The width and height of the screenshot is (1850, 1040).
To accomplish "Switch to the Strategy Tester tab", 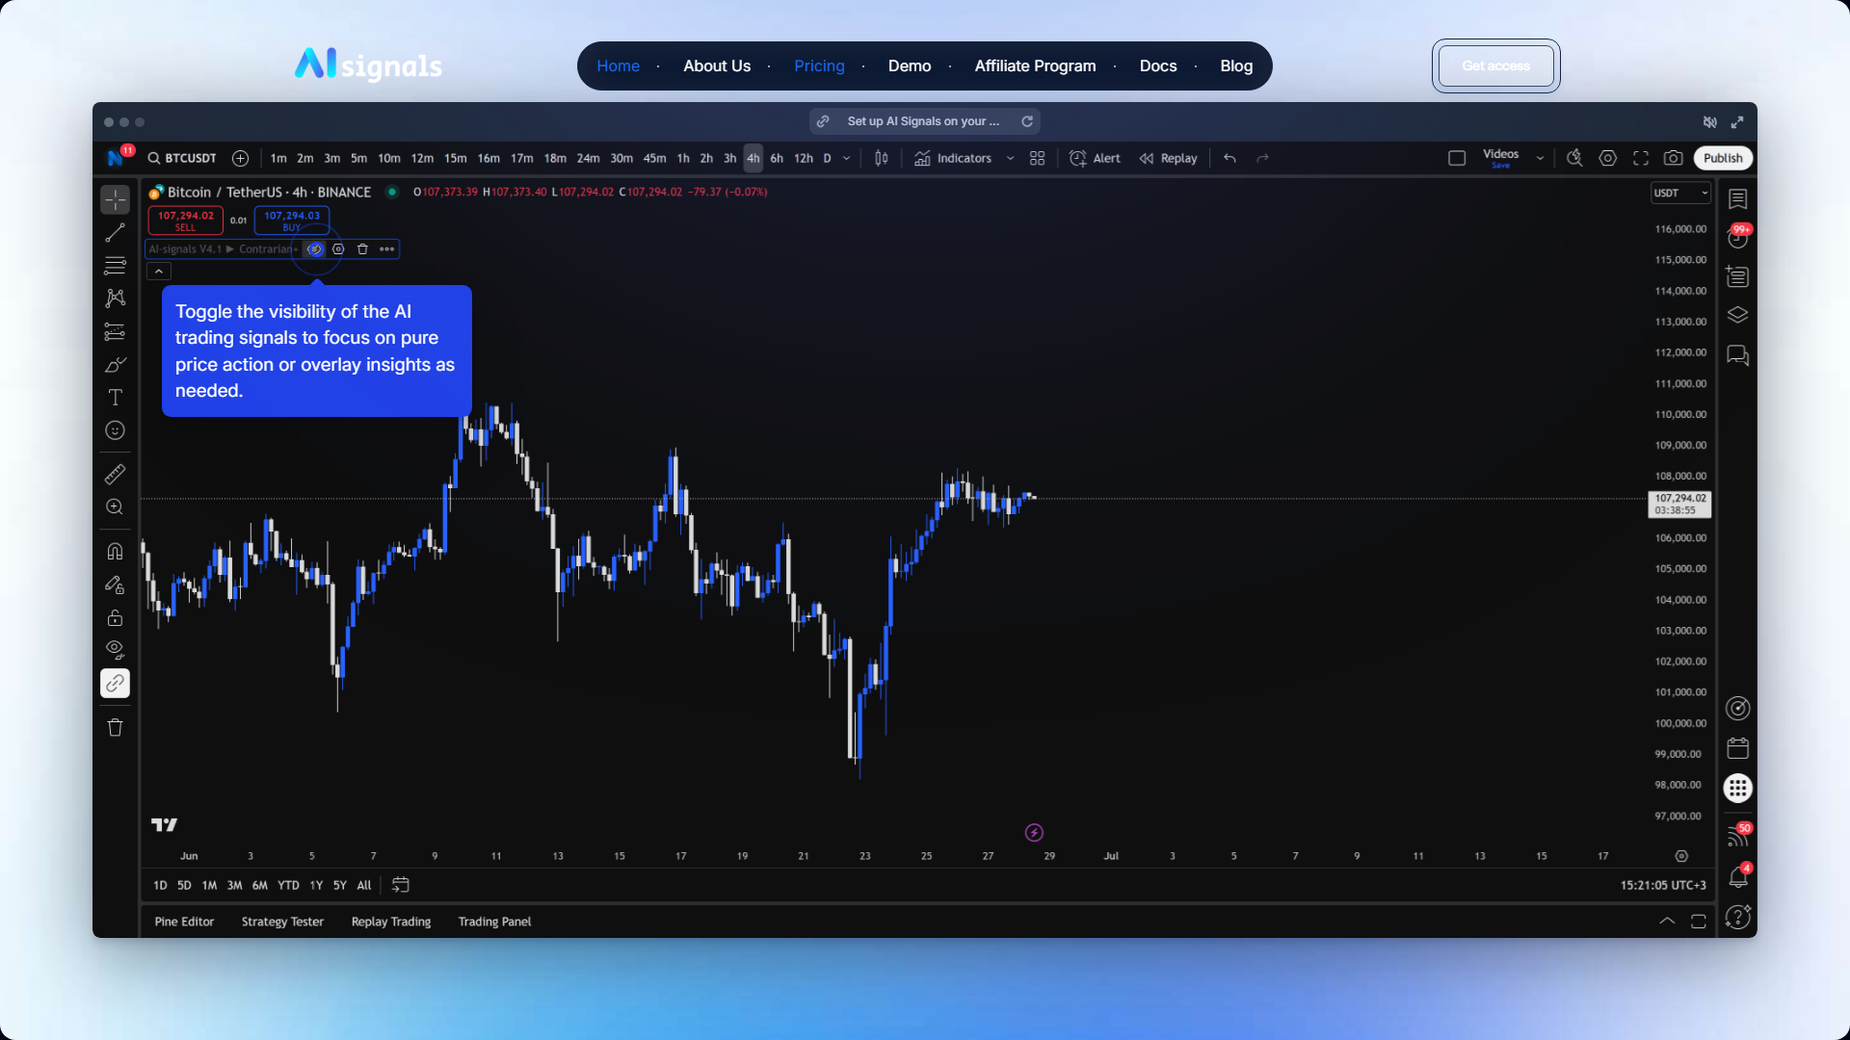I will [282, 922].
